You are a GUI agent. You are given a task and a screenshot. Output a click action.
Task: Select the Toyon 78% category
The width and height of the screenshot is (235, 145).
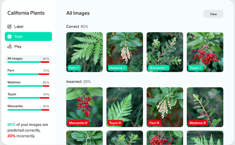[x=29, y=96]
